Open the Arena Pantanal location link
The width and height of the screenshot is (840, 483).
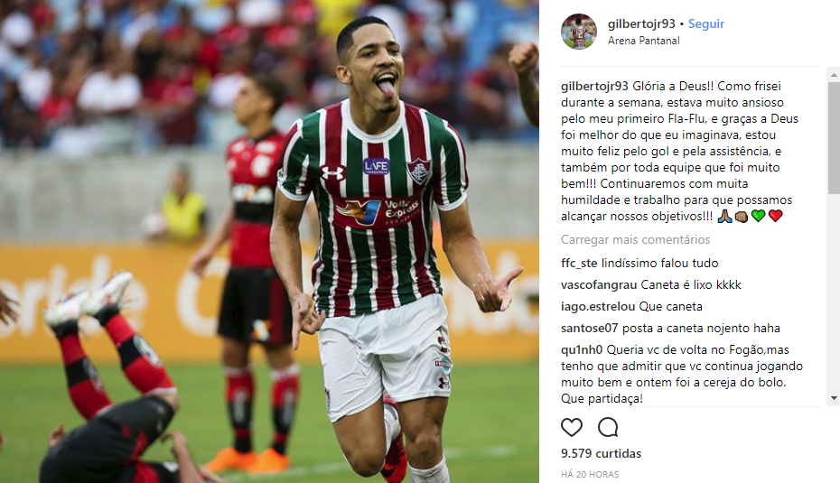(643, 41)
